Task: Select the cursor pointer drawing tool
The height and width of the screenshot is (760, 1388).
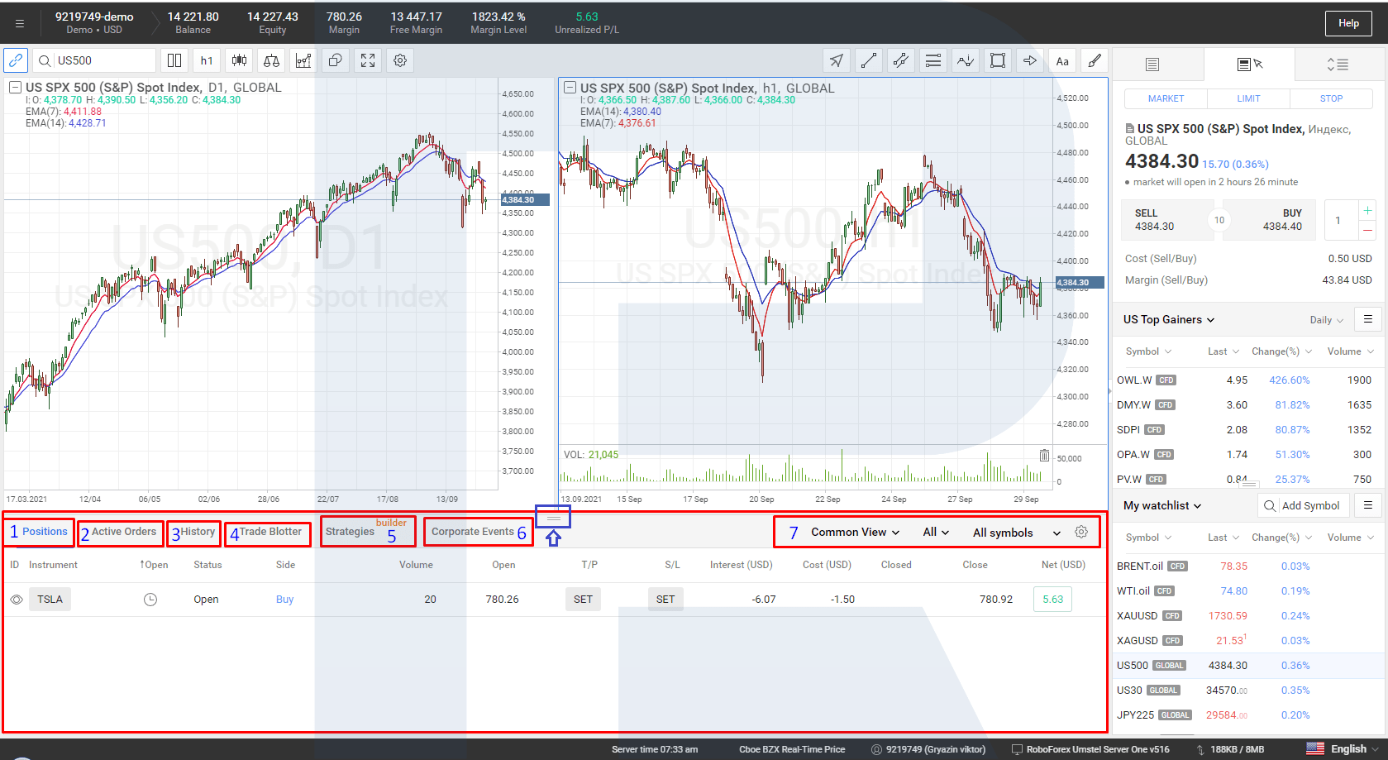Action: pyautogui.click(x=837, y=60)
